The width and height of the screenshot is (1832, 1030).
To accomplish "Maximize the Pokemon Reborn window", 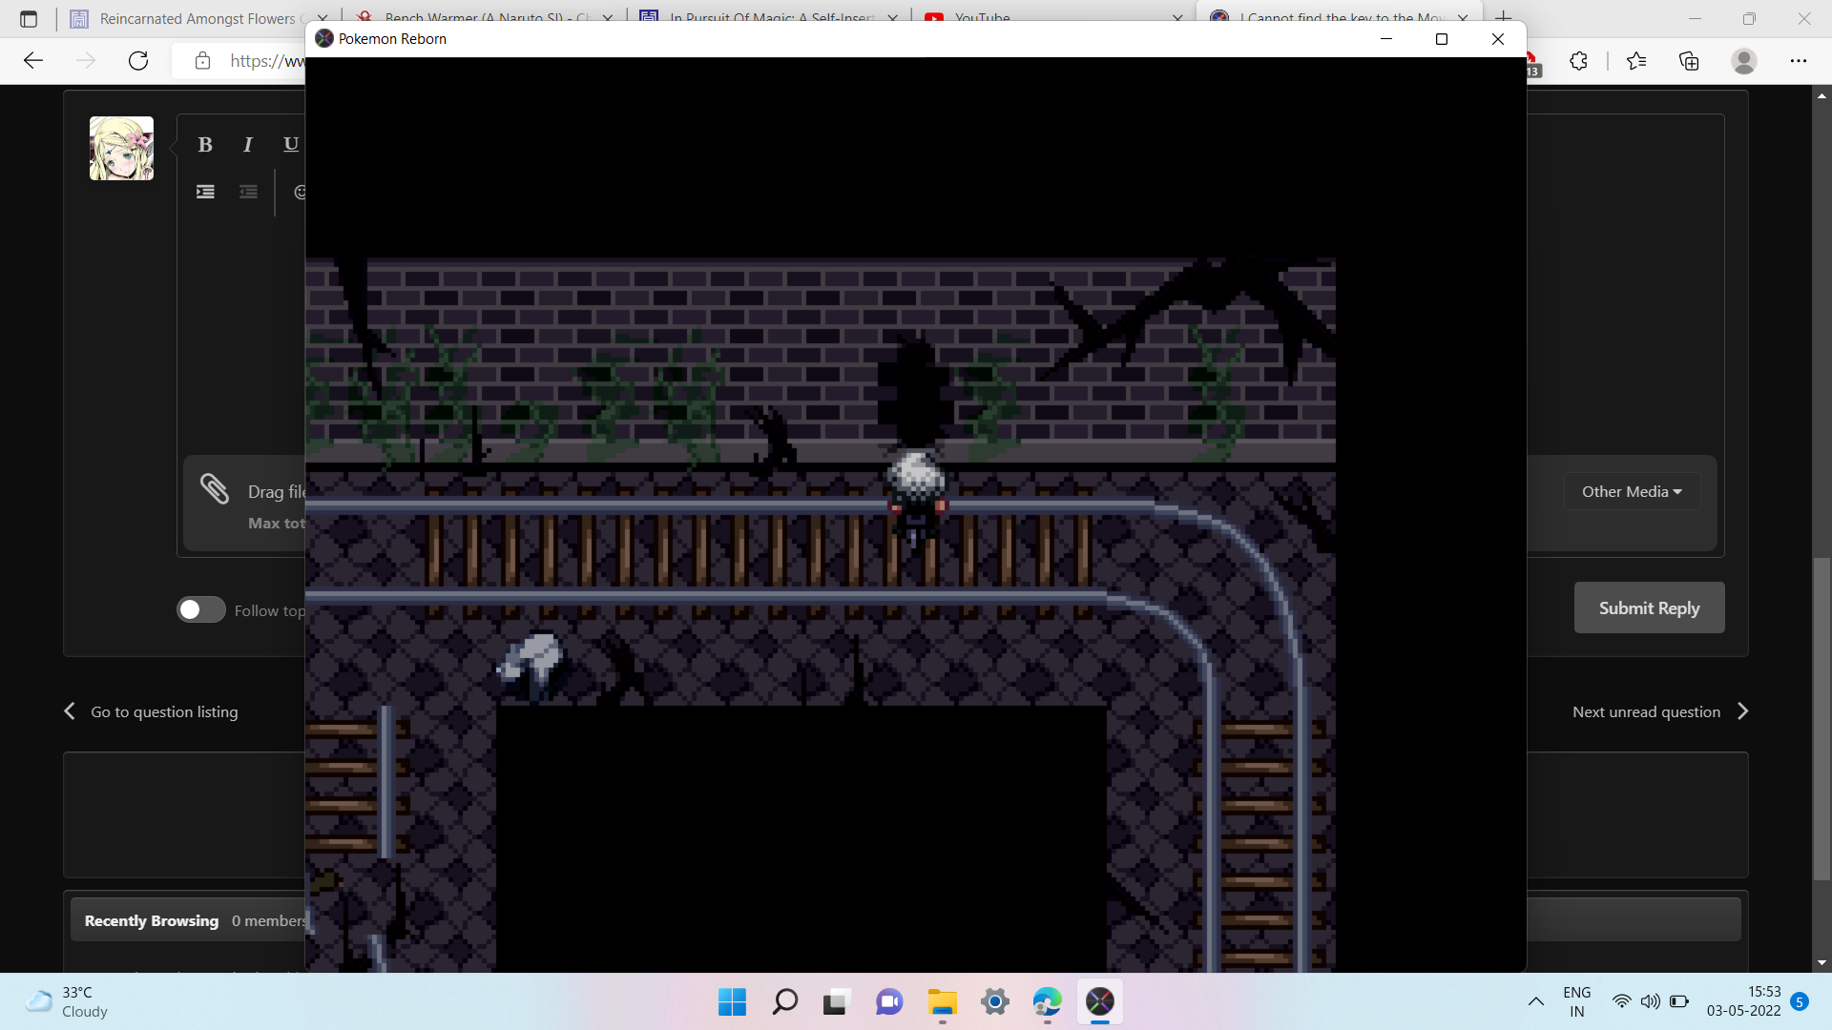I will click(1442, 39).
